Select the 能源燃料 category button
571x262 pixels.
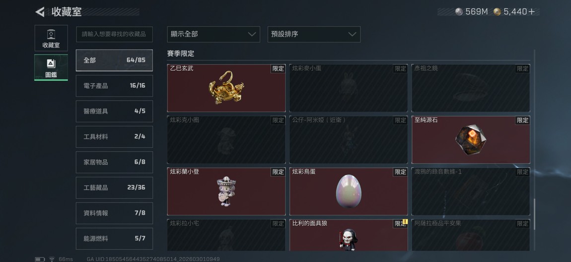click(114, 239)
